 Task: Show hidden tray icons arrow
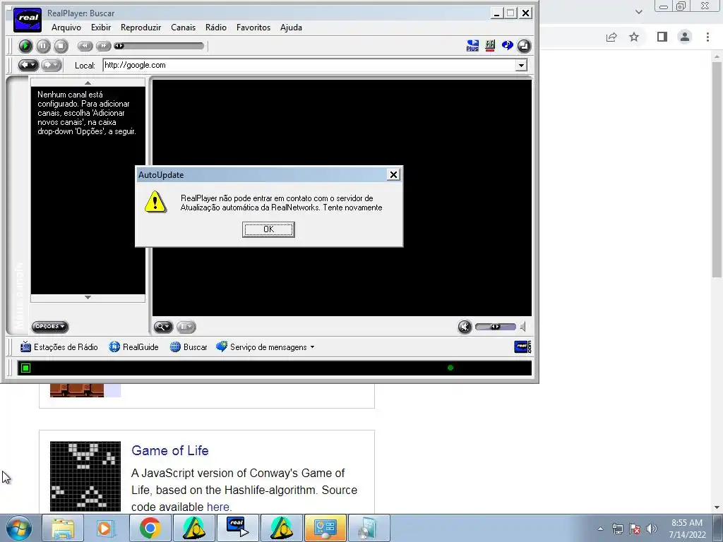tap(600, 529)
